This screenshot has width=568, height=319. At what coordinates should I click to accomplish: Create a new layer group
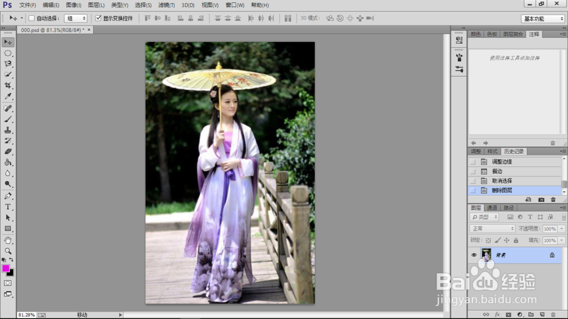531,314
